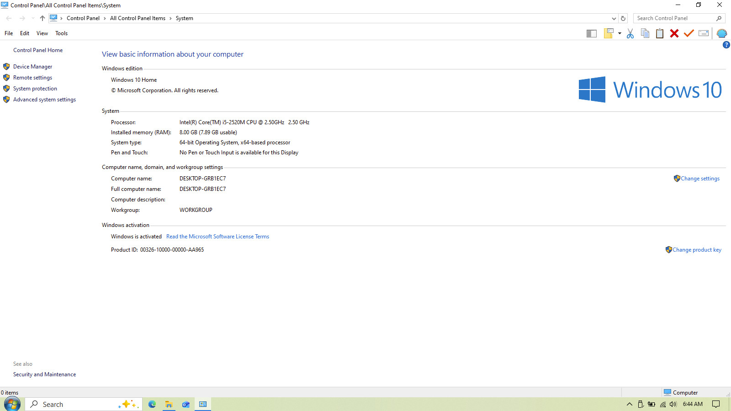Click the battery power tray icon
This screenshot has height=411, width=731.
point(652,404)
